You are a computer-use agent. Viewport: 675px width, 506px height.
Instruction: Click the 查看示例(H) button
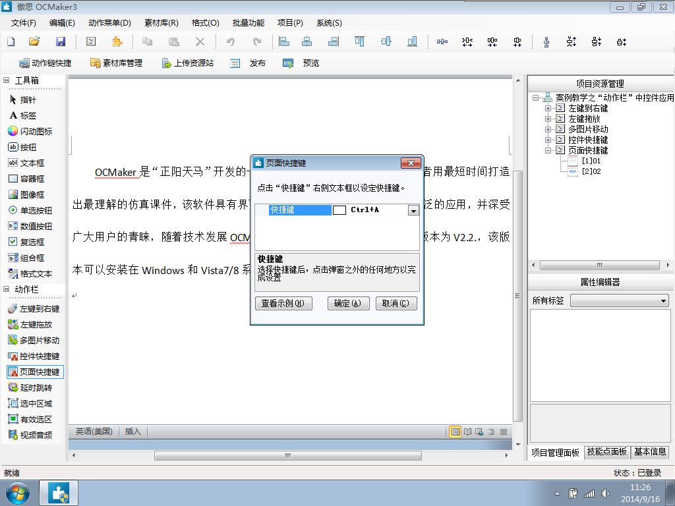[x=283, y=303]
